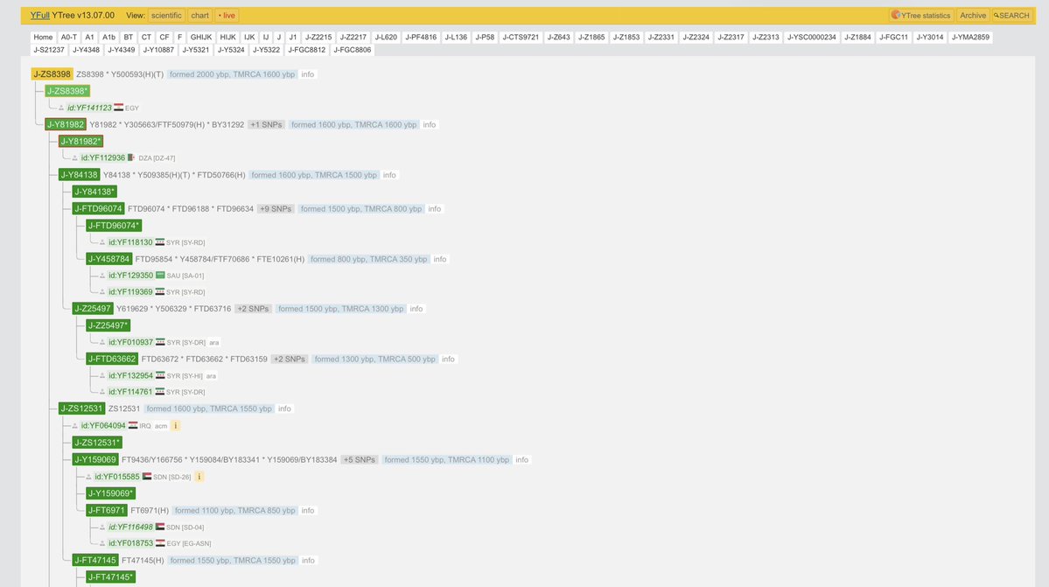The width and height of the screenshot is (1049, 587).
Task: Open the SEARCH button
Action: (x=1011, y=16)
